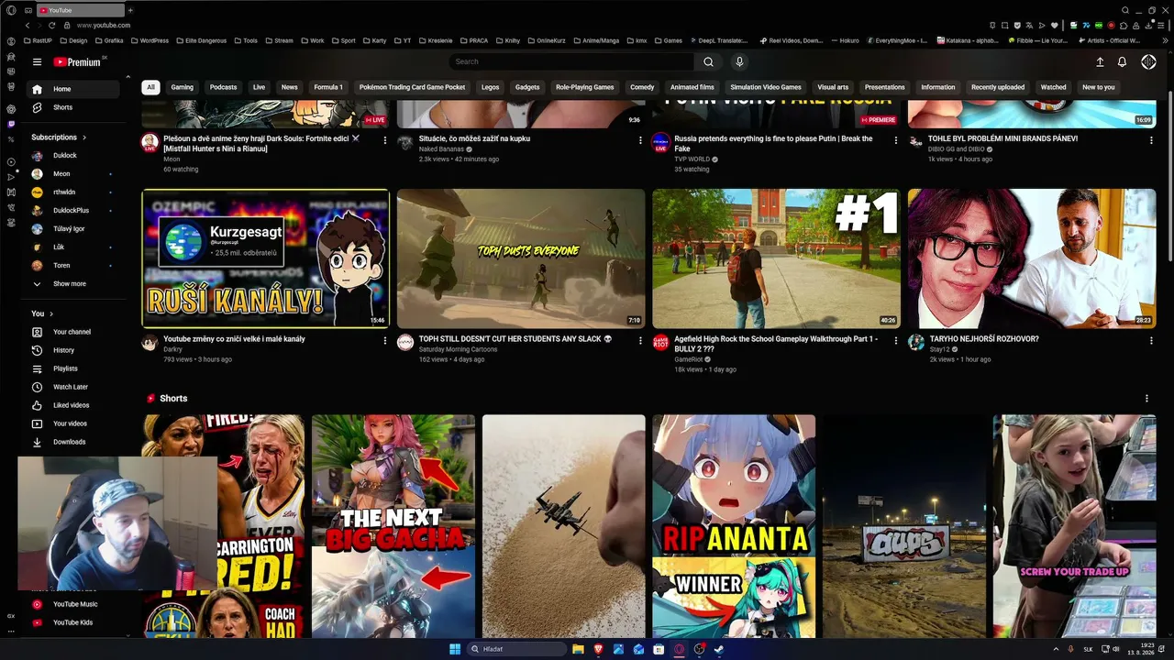1174x660 pixels.
Task: Go back with the browser back arrow
Action: tap(27, 26)
